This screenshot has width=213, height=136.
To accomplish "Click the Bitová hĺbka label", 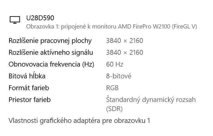I will click(27, 76).
